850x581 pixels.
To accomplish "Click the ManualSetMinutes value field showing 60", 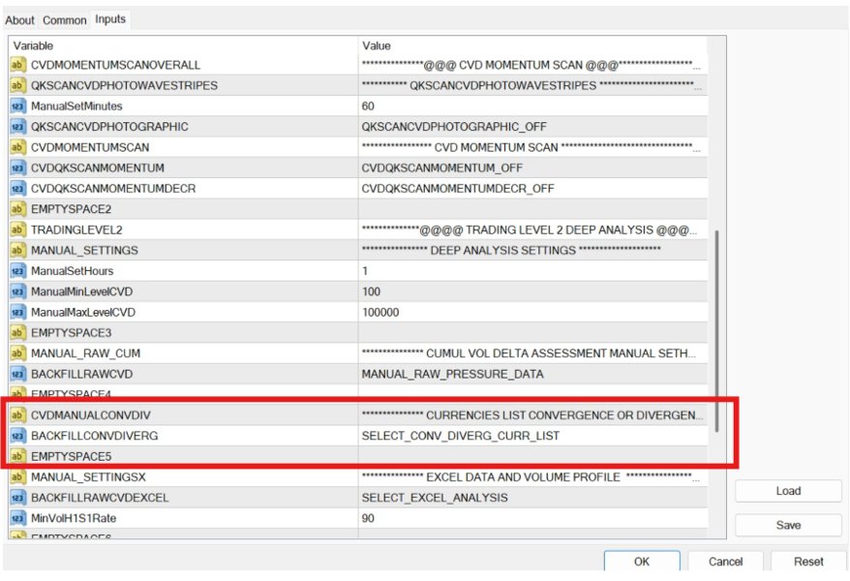I will tap(532, 107).
